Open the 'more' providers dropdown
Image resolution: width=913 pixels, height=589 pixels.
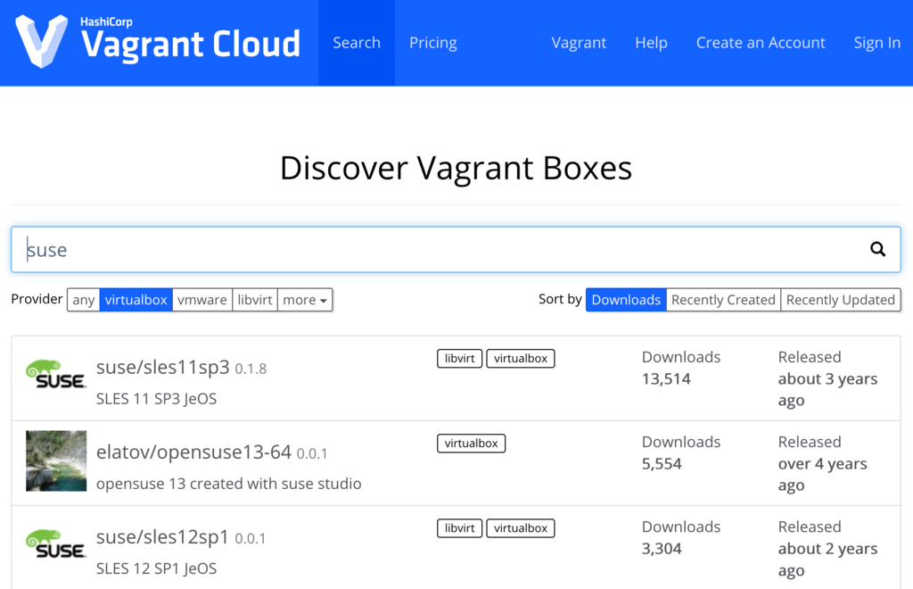click(304, 299)
